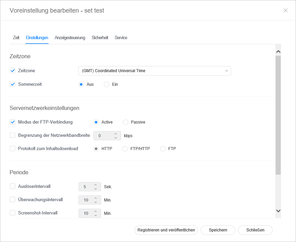
Task: Decrease the Screenshot-Intervall minutes value
Action: 95,215
